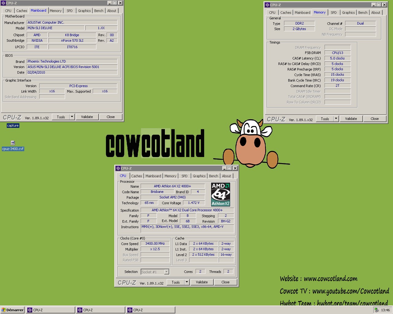Select Memory tab in CPU window
Viewport: 393px width, 314px height.
coord(170,176)
